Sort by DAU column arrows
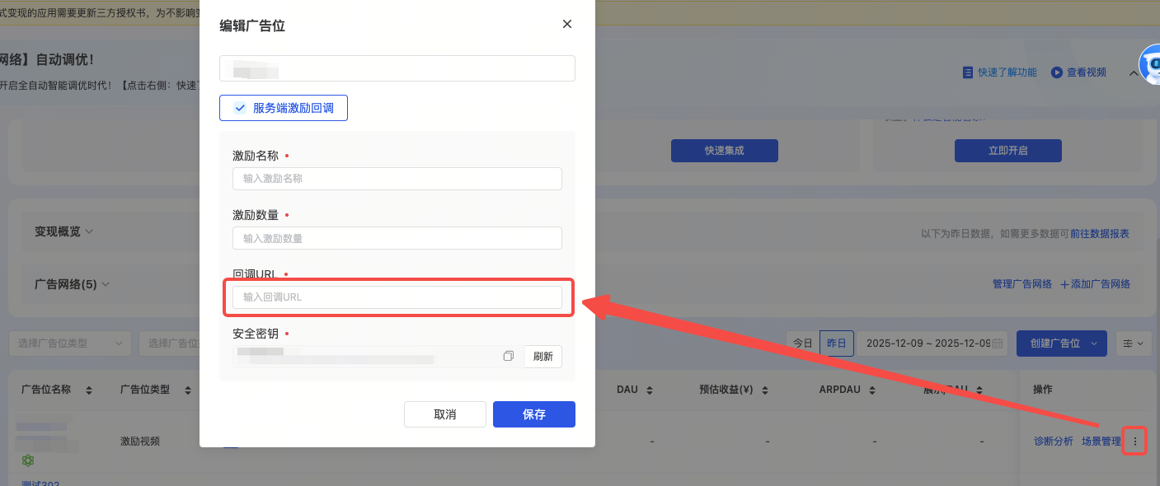Image resolution: width=1160 pixels, height=486 pixels. [649, 390]
